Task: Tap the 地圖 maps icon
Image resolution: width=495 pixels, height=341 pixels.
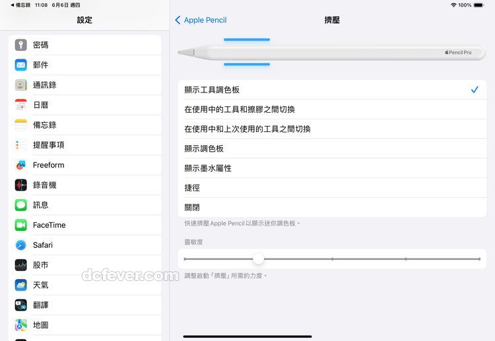Action: click(21, 325)
